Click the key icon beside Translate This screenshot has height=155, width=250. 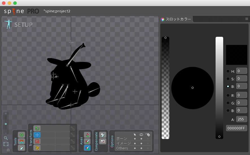tap(73, 135)
